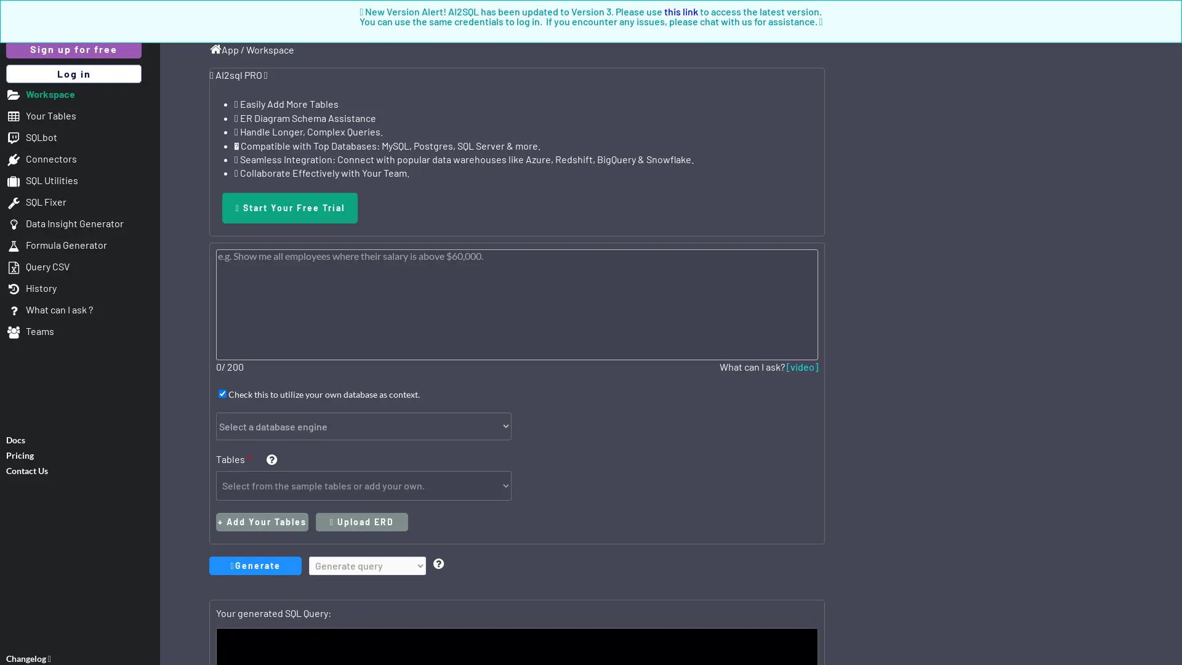Open the Workspace panel
The image size is (1182, 665).
50,95
